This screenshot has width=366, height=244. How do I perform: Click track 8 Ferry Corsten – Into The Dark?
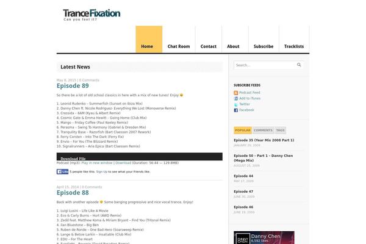pos(90,137)
